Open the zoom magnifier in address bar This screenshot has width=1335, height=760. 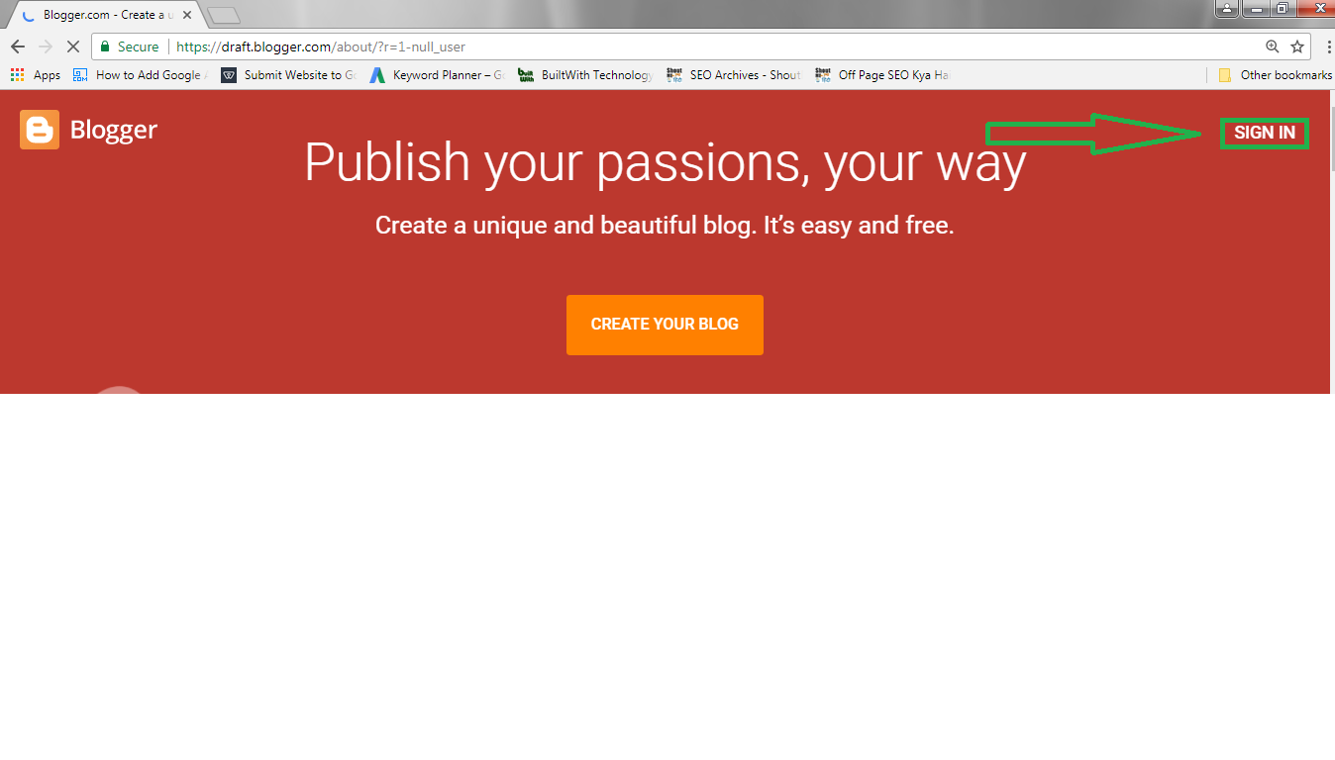tap(1273, 47)
